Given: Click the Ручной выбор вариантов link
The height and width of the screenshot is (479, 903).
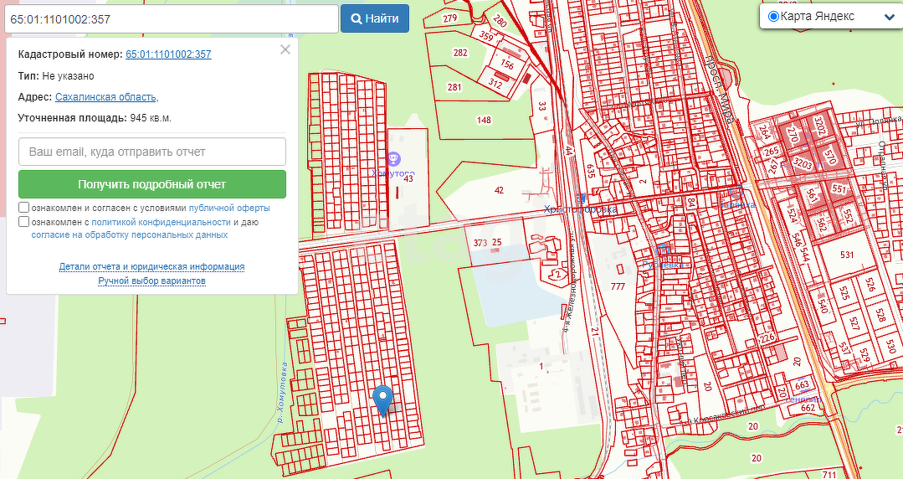Looking at the screenshot, I should (x=151, y=281).
